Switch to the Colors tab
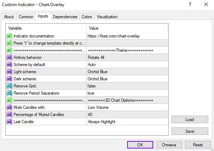The height and width of the screenshot is (151, 214). click(87, 17)
